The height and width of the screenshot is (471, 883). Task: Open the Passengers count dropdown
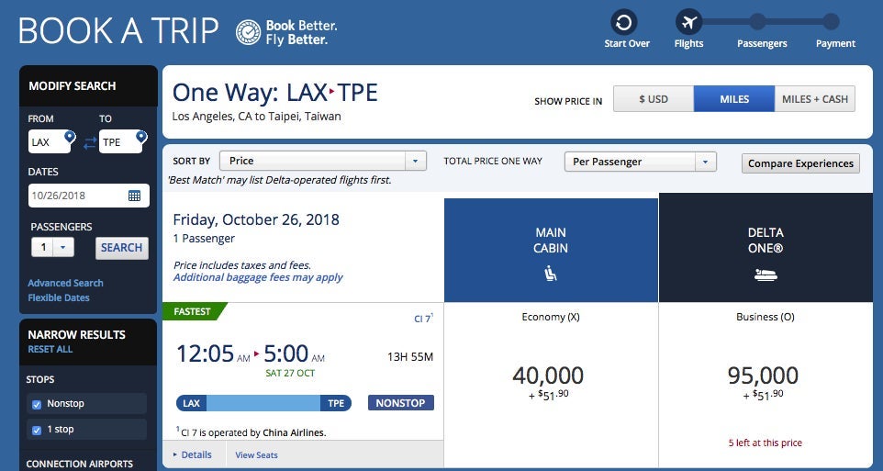point(53,248)
